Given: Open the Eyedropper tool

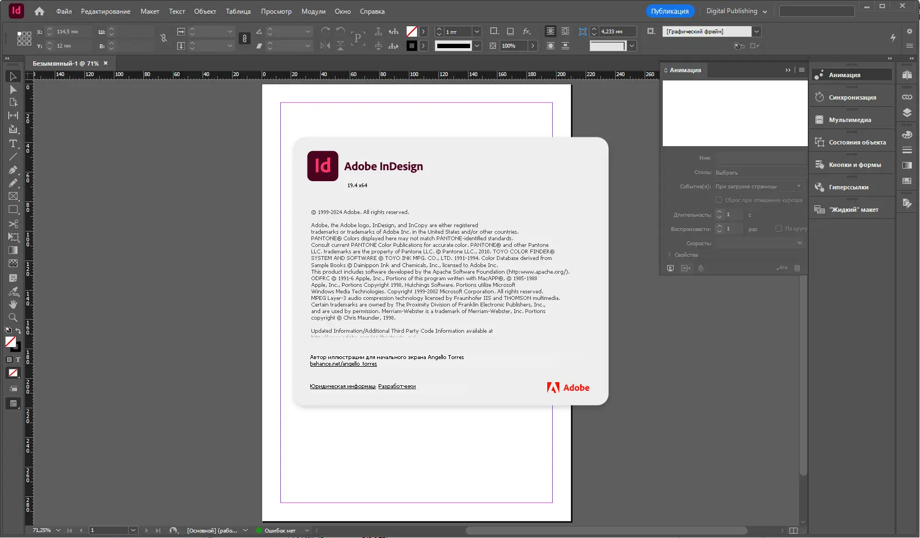Looking at the screenshot, I should point(13,291).
